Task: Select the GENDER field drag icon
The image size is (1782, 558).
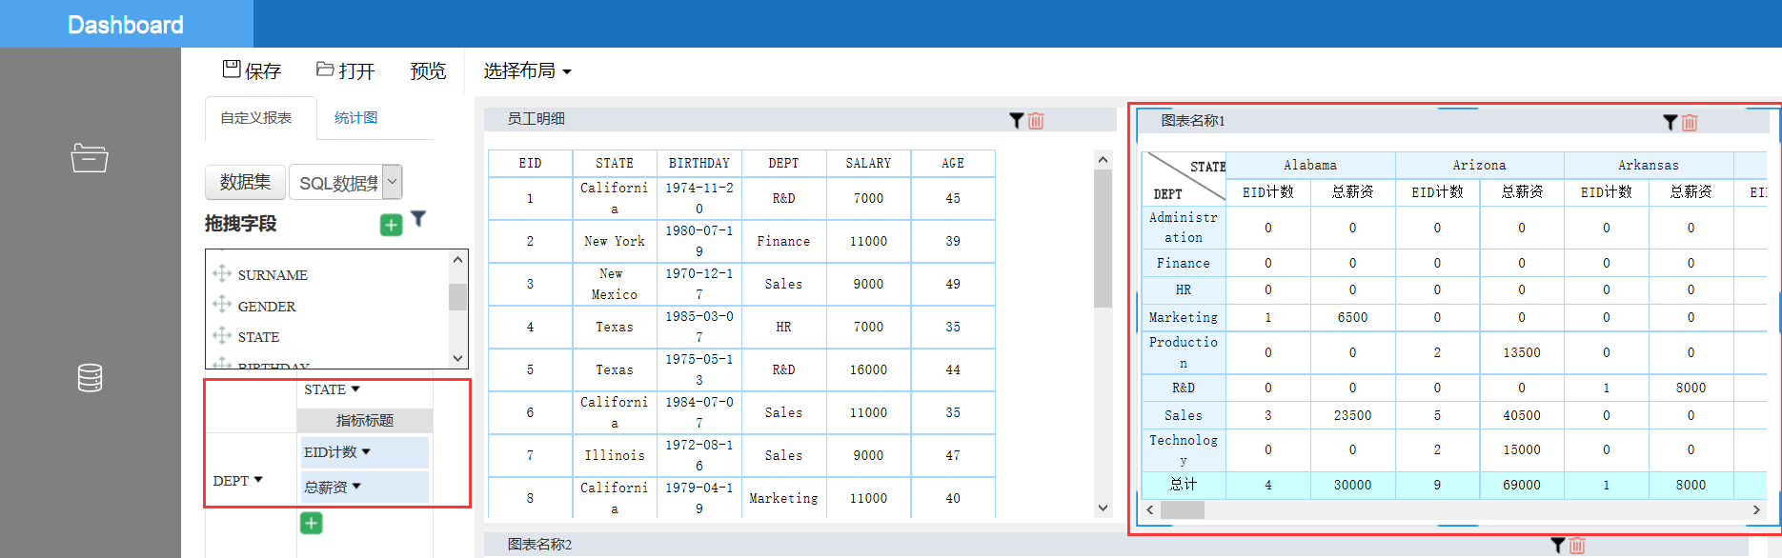Action: pyautogui.click(x=222, y=304)
